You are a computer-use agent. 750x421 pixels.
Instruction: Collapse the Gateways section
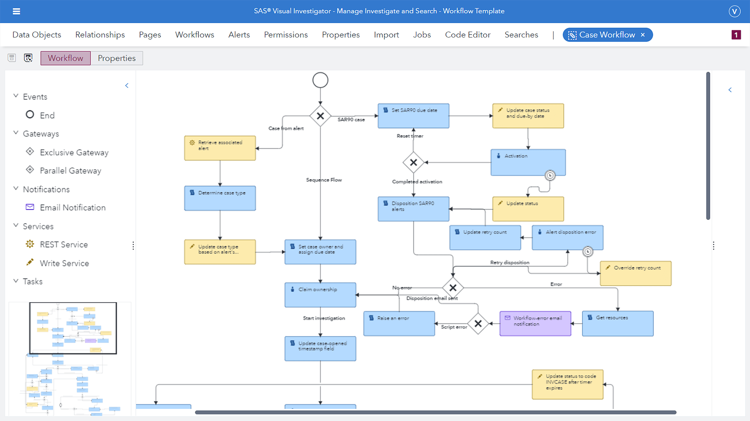pos(16,133)
